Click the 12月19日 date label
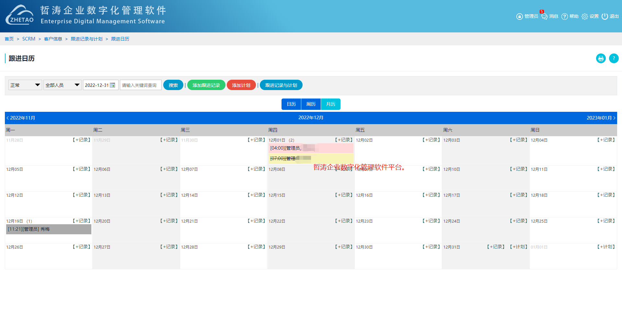 (15, 221)
